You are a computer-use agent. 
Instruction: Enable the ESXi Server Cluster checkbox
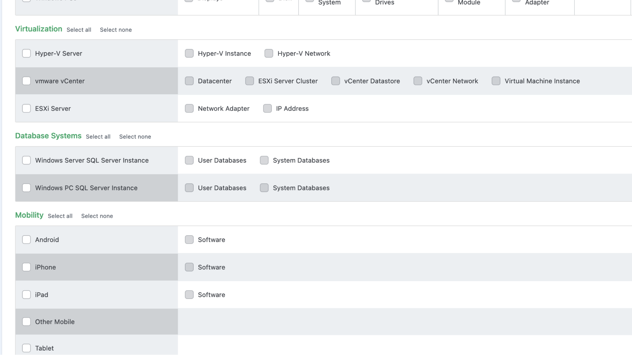(x=249, y=80)
